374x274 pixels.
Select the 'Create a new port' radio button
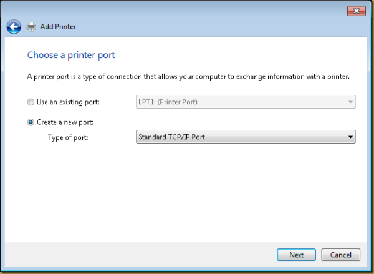[x=31, y=122]
